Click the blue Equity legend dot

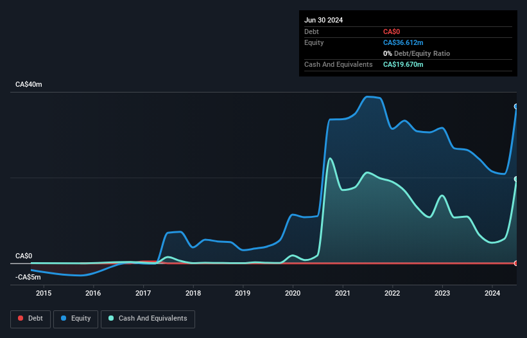pos(63,318)
